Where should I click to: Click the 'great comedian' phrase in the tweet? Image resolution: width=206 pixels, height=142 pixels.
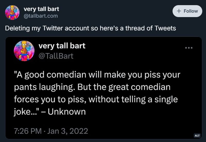point(139,87)
